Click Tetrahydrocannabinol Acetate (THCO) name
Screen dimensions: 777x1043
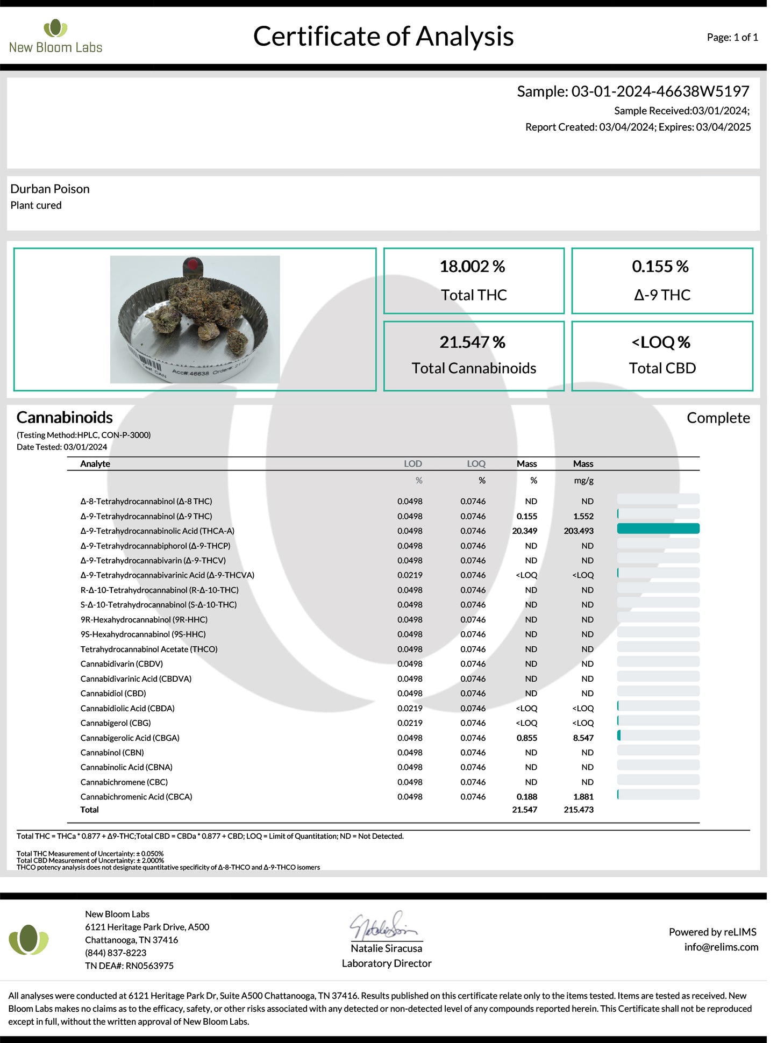149,649
